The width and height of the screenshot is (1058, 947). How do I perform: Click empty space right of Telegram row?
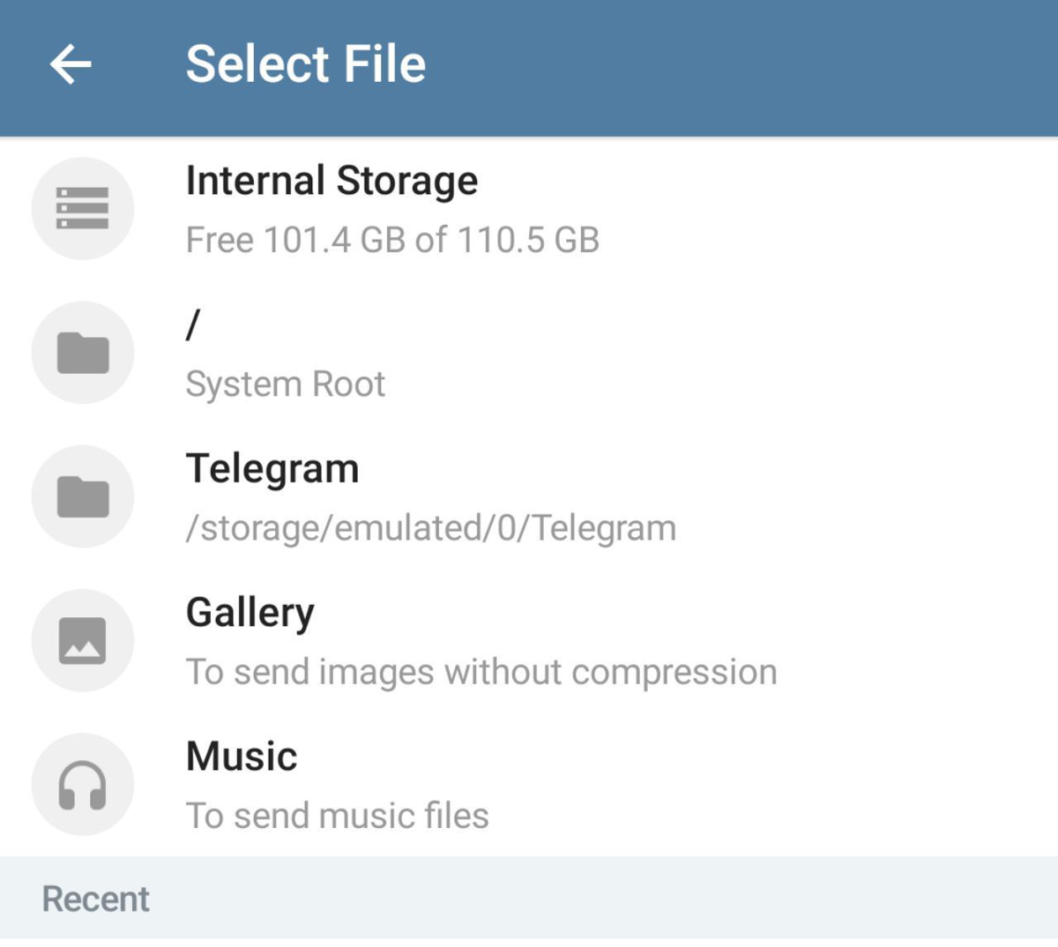click(x=882, y=496)
